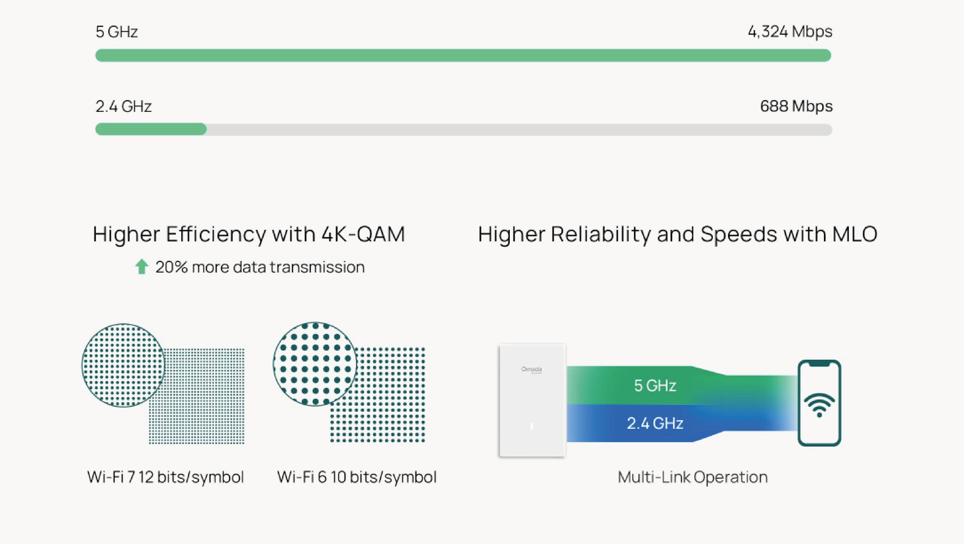Click the Multi-Link Operation caption
964x544 pixels.
click(x=692, y=477)
